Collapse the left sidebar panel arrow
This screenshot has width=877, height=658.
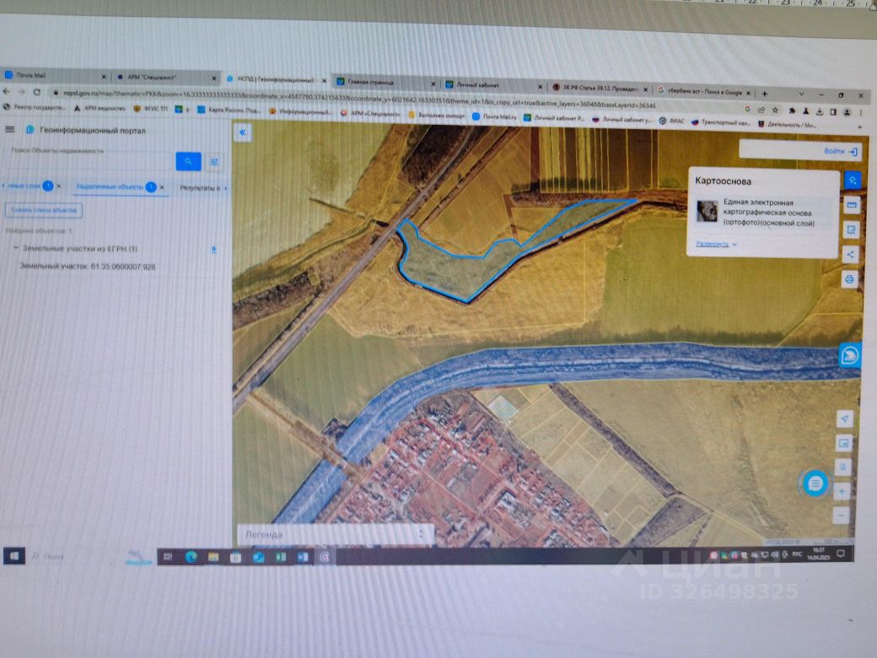tap(243, 132)
